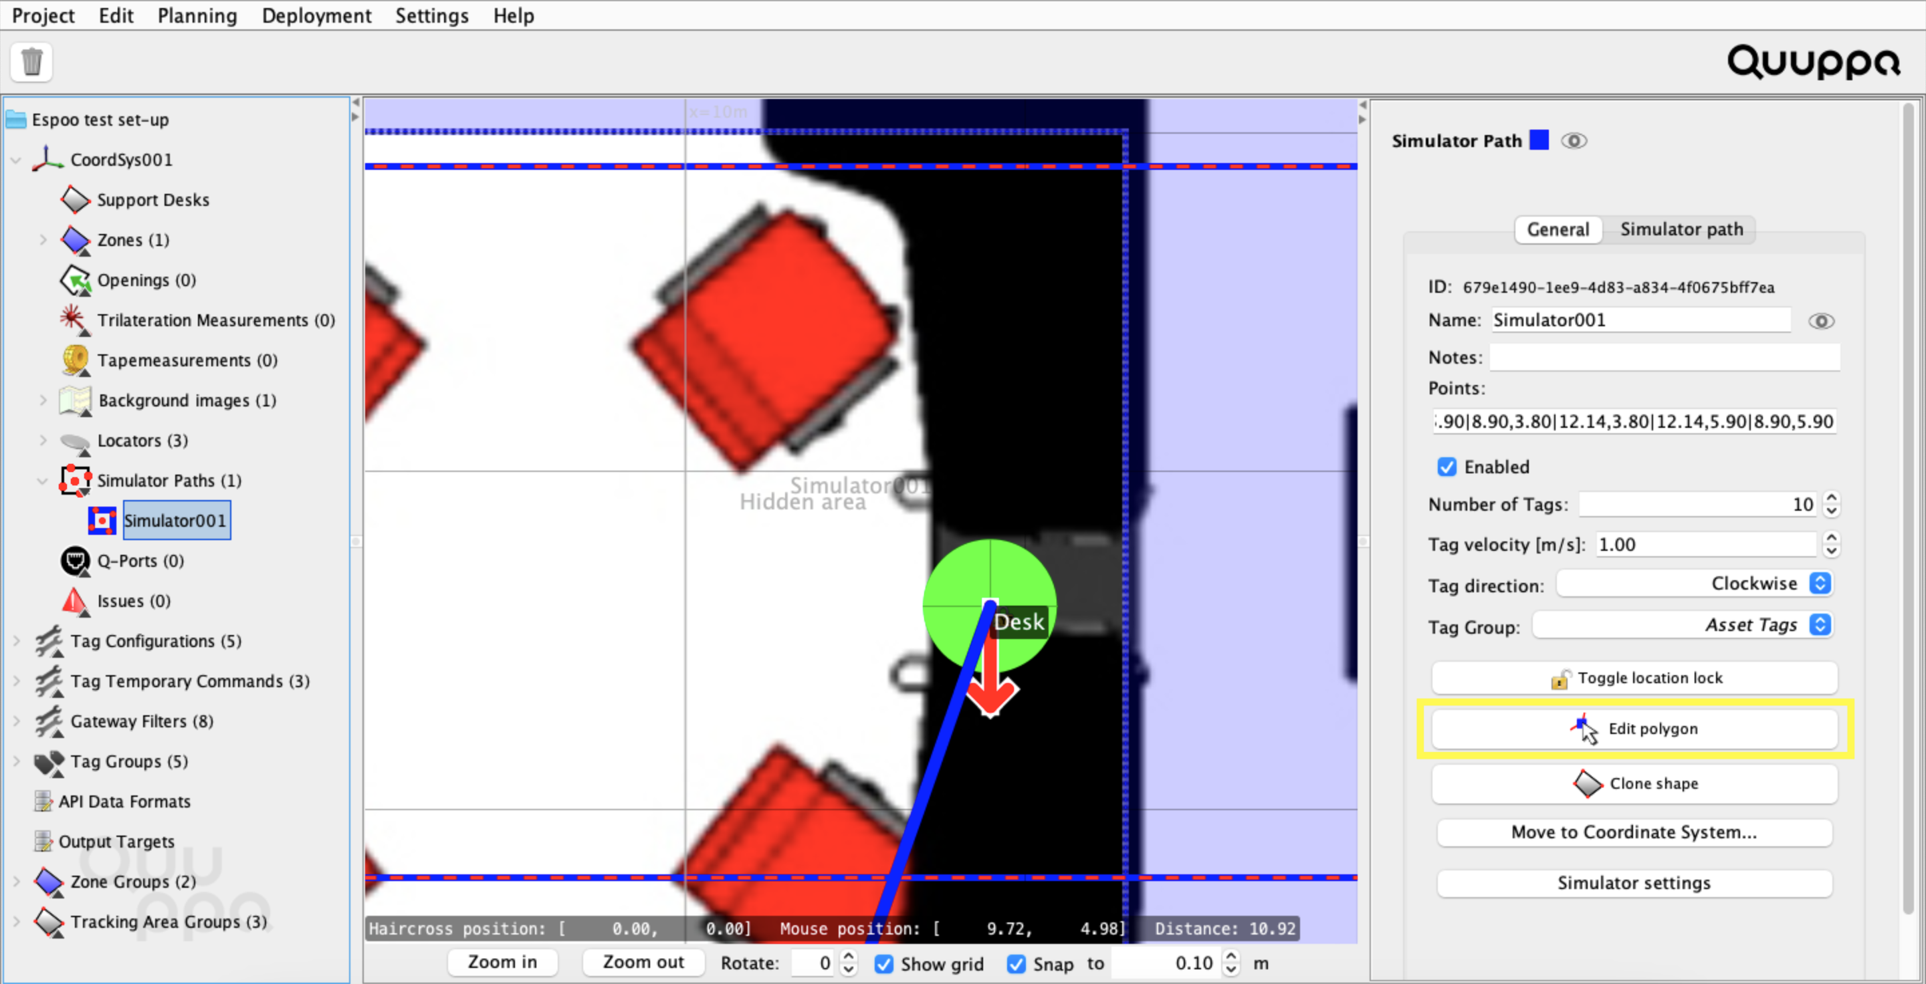
Task: Open the Project menu
Action: 43,15
